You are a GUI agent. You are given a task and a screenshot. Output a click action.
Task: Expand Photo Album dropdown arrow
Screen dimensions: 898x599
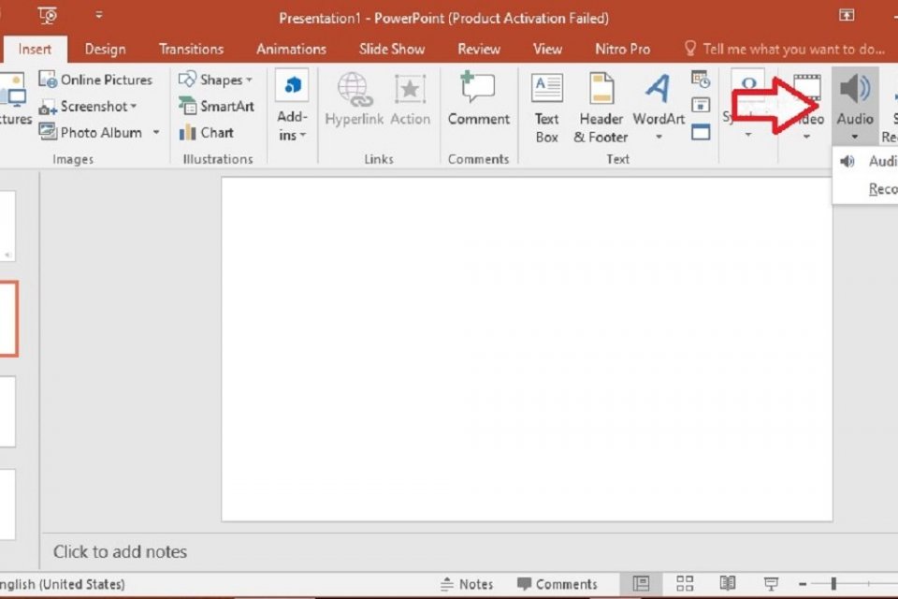click(156, 132)
